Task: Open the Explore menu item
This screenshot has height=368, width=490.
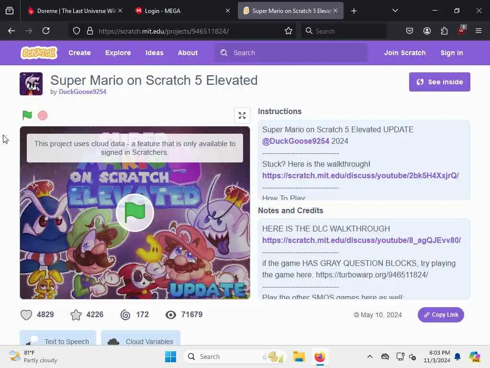Action: [118, 53]
